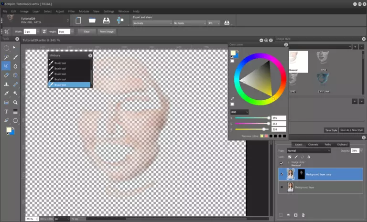Select the magnifier zoom tool
367x222 pixels.
(15, 103)
